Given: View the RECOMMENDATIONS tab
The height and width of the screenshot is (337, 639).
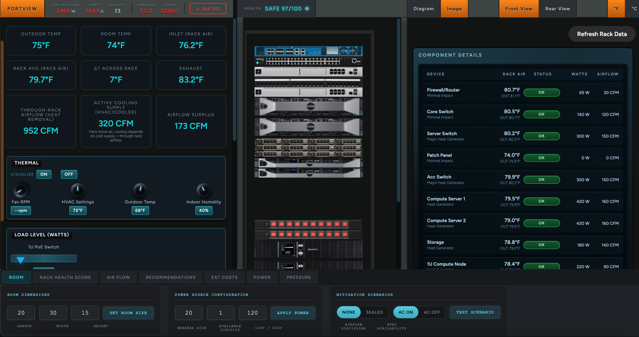Looking at the screenshot, I should (x=170, y=277).
